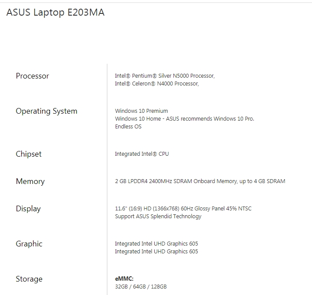
Task: Click the Memory spec label
Action: pyautogui.click(x=30, y=181)
